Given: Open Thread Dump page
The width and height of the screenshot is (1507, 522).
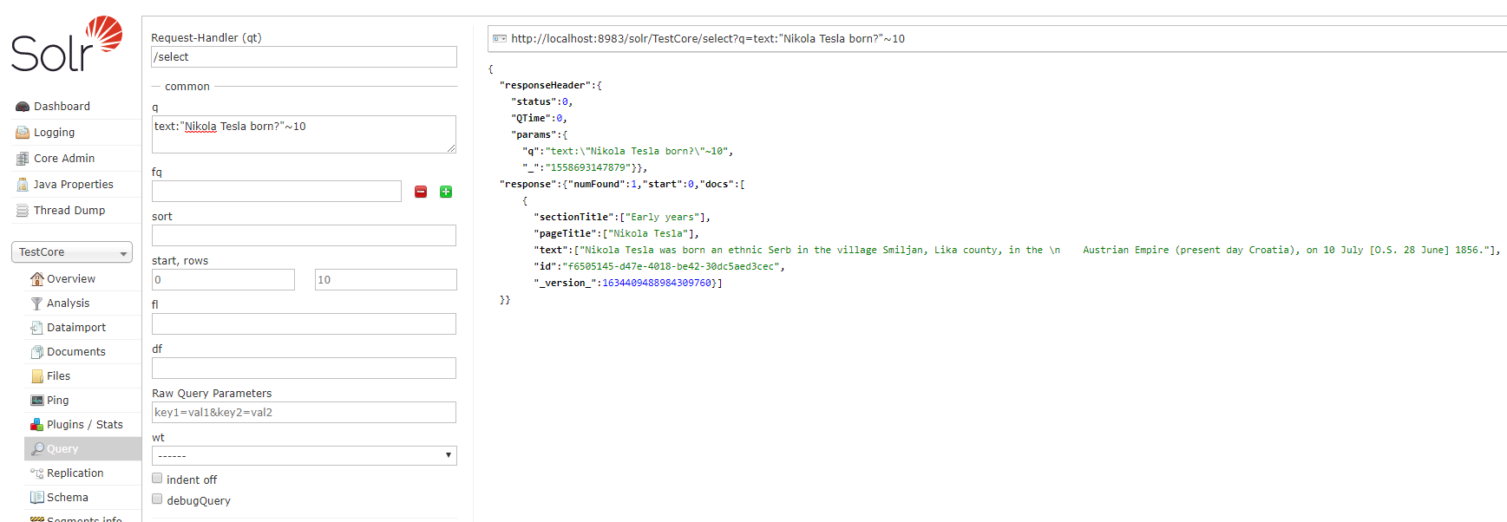Looking at the screenshot, I should (69, 211).
